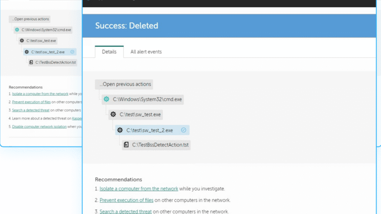Click gear icon of sw_test.exe in left panel
381x214 pixels.
(22, 40)
